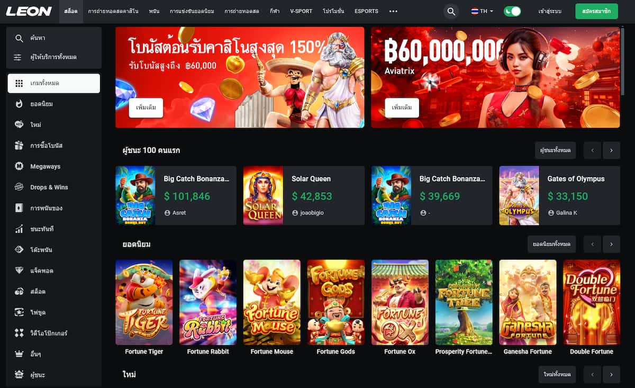
Task: Click the diamond jackpot sidebar icon
Action: tap(19, 270)
